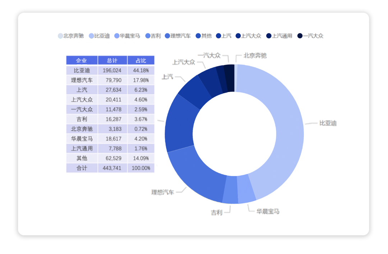This screenshot has width=388, height=254.
Task: Click the value 79,790
Action: (112, 80)
